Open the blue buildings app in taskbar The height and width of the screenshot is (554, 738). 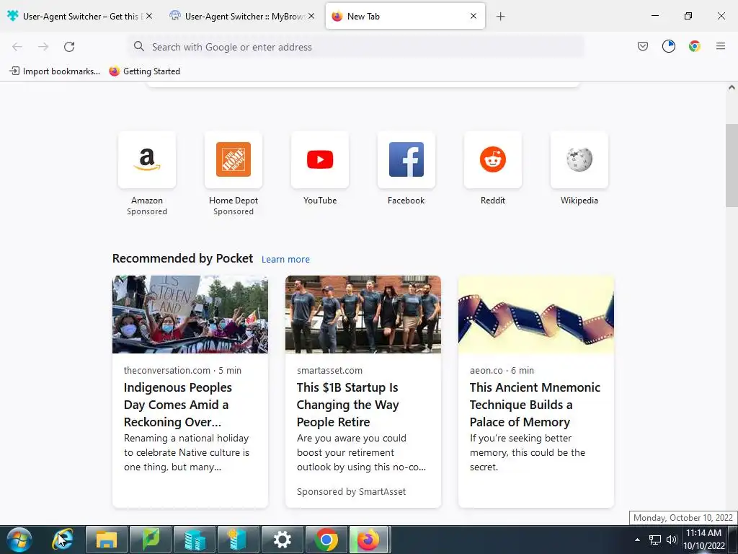pyautogui.click(x=195, y=540)
